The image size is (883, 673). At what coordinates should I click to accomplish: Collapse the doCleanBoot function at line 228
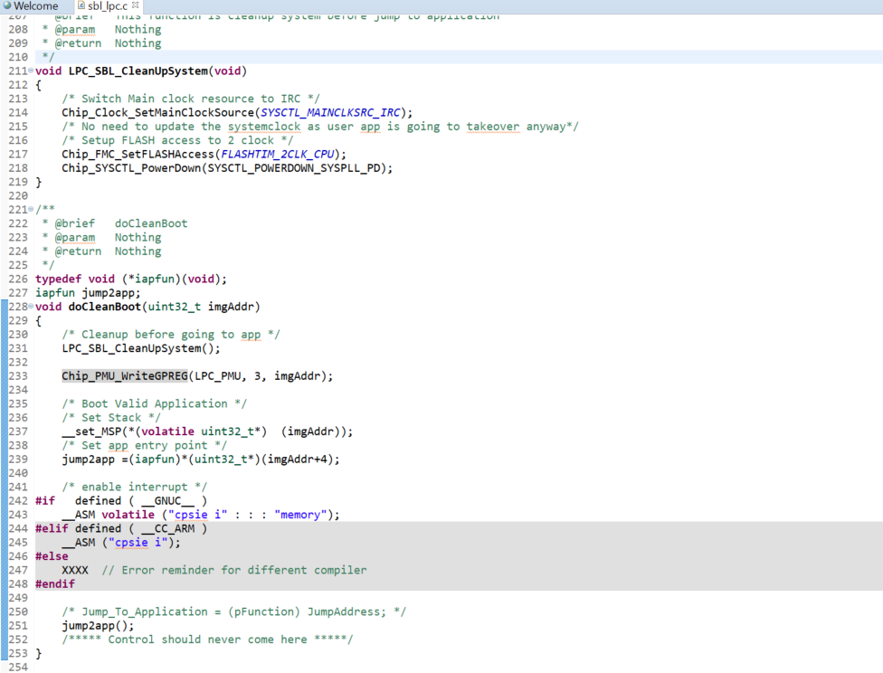click(31, 307)
